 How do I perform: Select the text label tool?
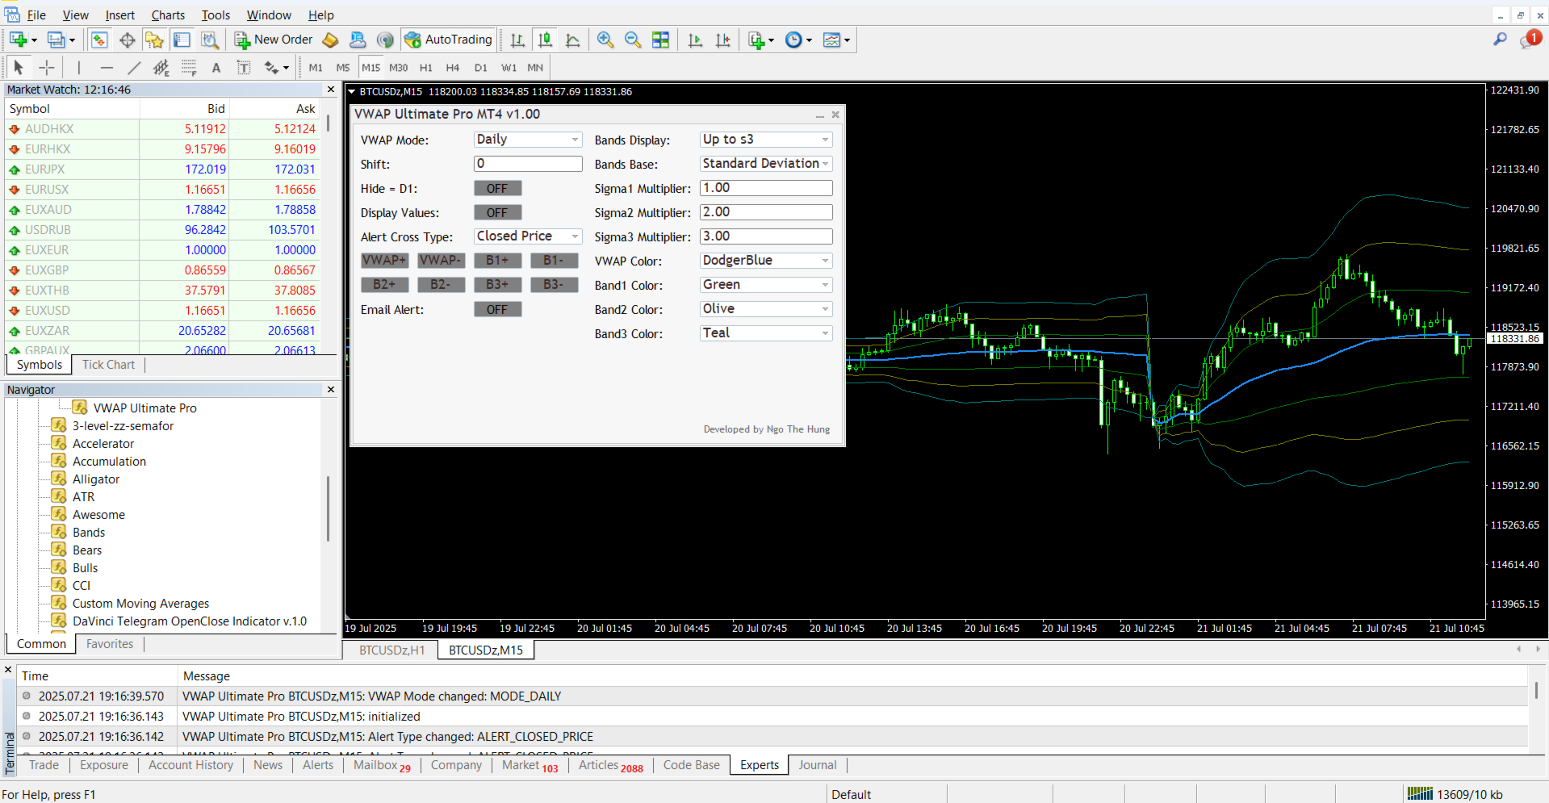point(244,68)
